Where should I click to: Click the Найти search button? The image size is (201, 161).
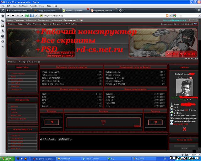(184, 148)
